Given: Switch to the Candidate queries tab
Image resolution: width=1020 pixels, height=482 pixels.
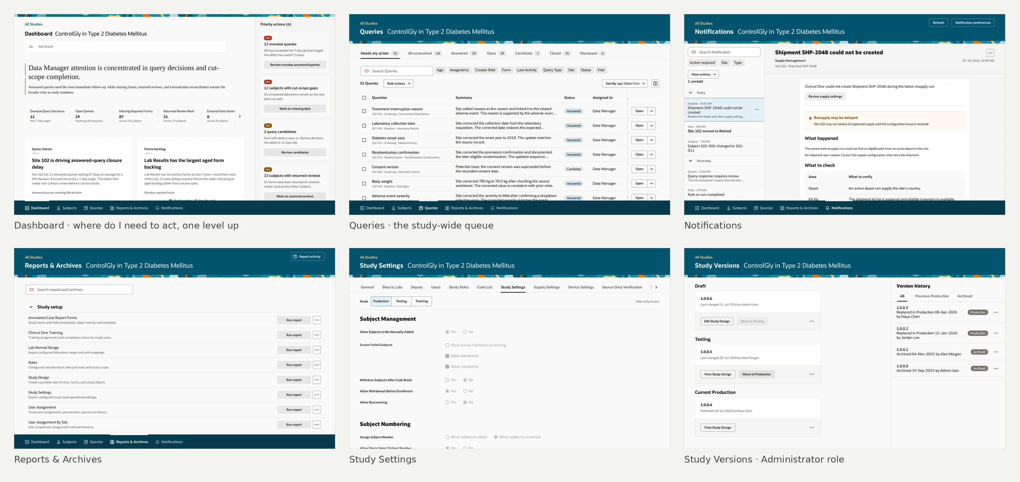Looking at the screenshot, I should pos(528,54).
